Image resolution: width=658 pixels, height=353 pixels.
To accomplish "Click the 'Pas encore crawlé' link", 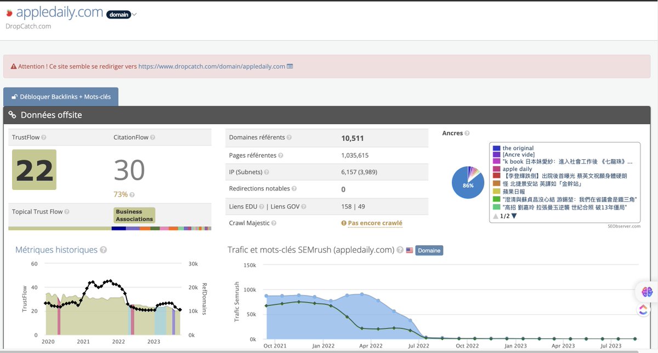I will pos(376,223).
